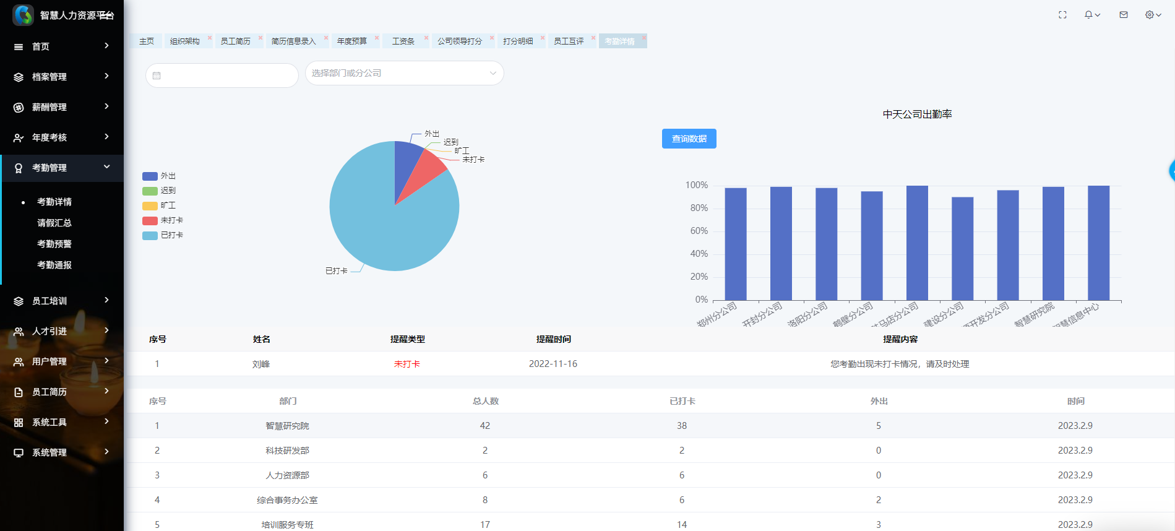Click the calendar icon in date field
This screenshot has width=1175, height=531.
157,76
